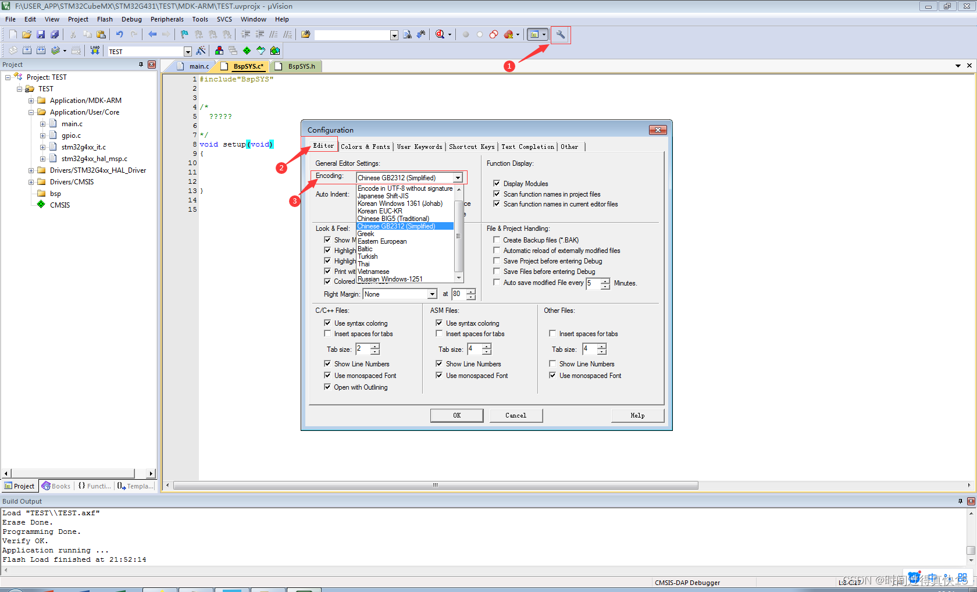The height and width of the screenshot is (592, 977).
Task: Start debug session with magnifier d icon
Action: click(x=440, y=34)
